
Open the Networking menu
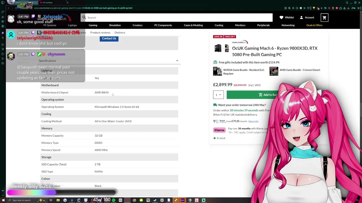pos(288,25)
